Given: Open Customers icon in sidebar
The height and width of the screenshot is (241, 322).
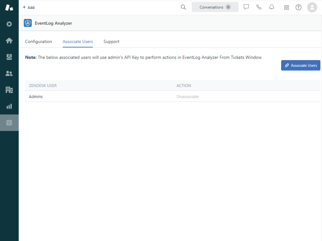Looking at the screenshot, I should (9, 73).
